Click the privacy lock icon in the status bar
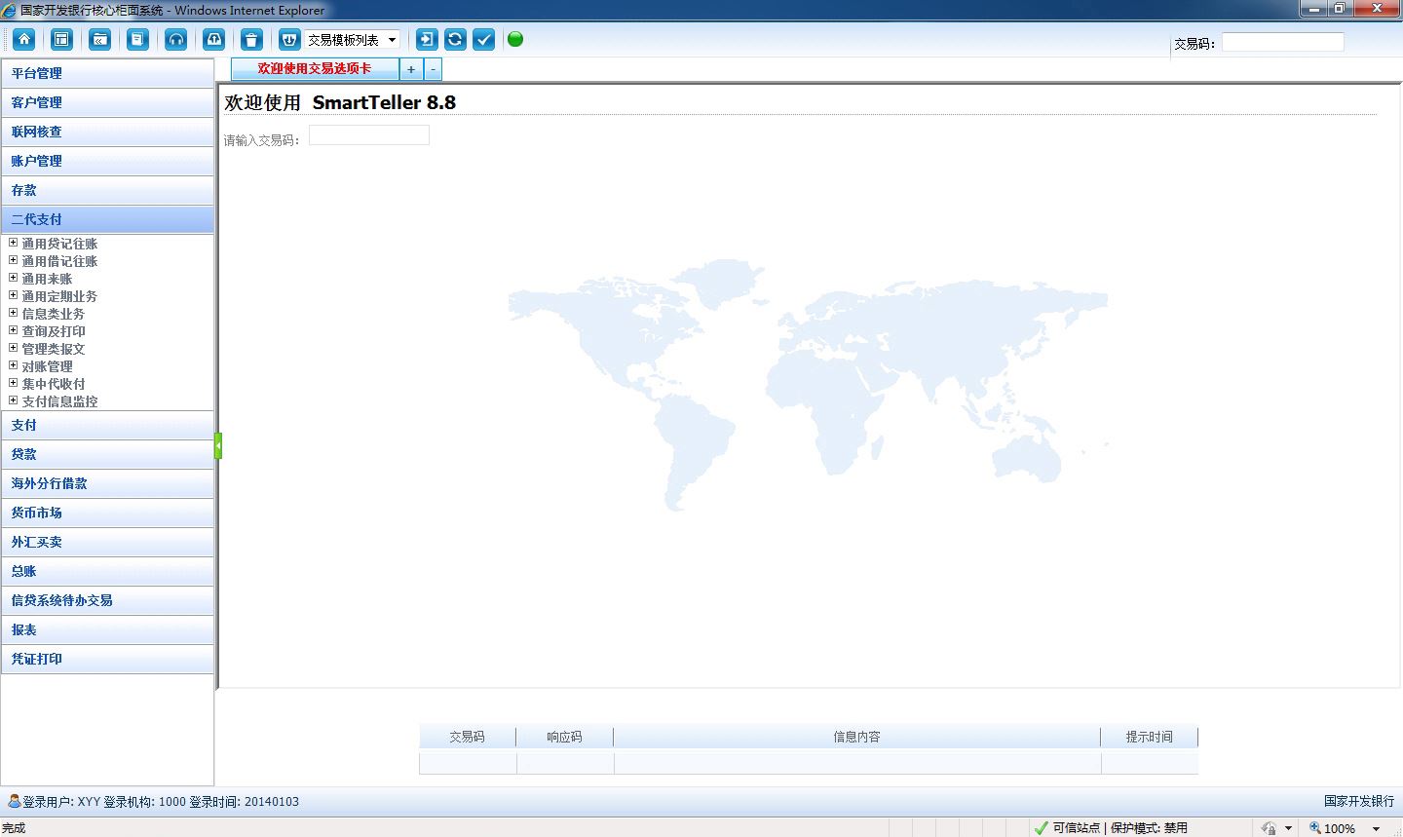This screenshot has height=837, width=1403. coord(1268,828)
